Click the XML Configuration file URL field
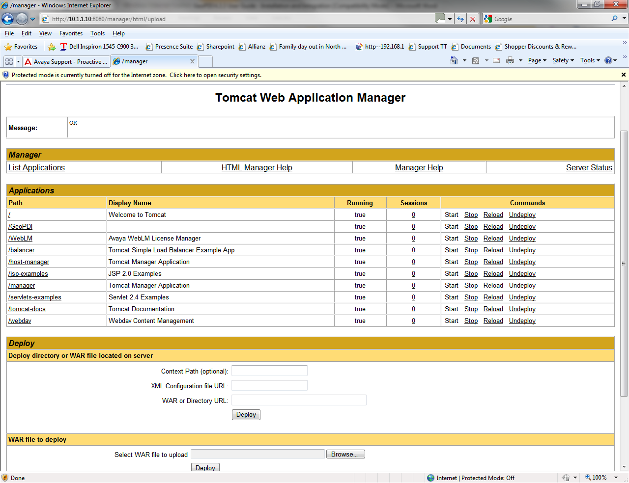629x483 pixels. pyautogui.click(x=269, y=385)
